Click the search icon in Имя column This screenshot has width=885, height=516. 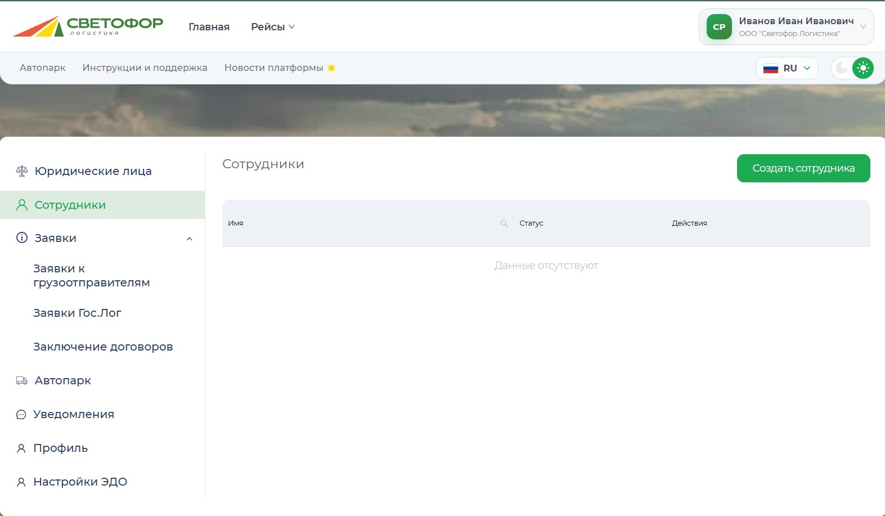pos(504,223)
